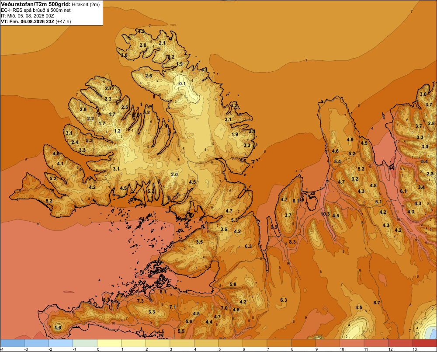Click the '4.4' temperature value

208,322
